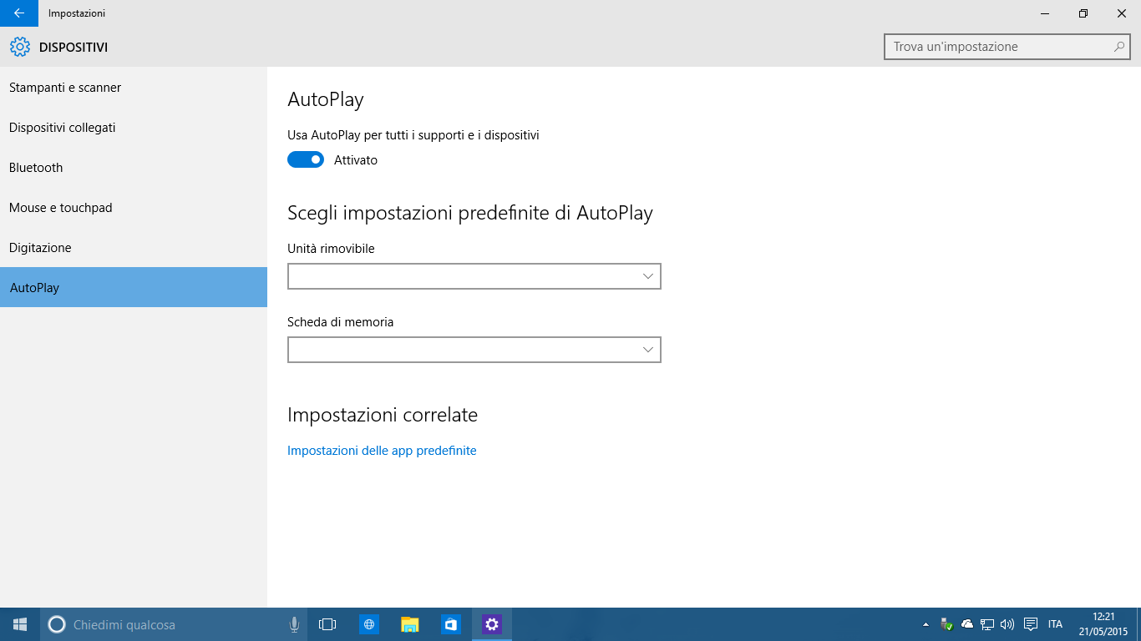Select the AutoPlay sidebar item
1141x641 pixels.
(134, 287)
